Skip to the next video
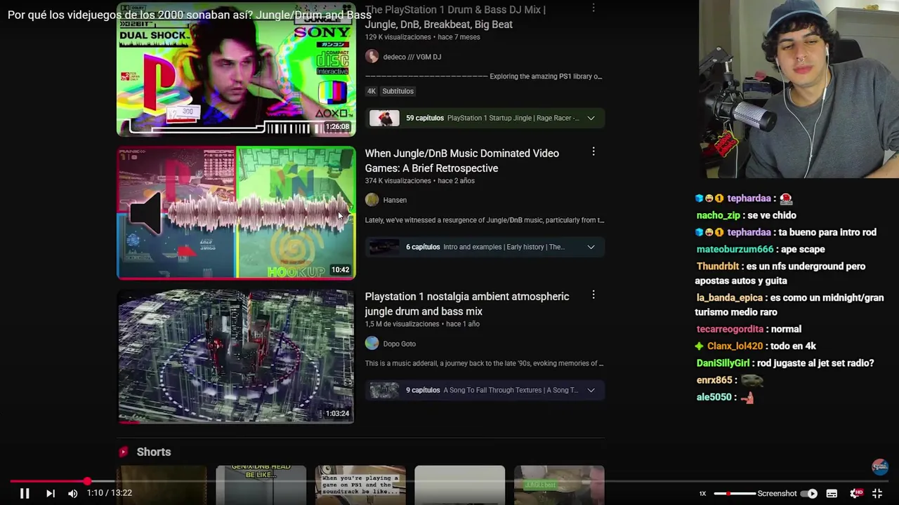This screenshot has height=505, width=899. coord(51,494)
